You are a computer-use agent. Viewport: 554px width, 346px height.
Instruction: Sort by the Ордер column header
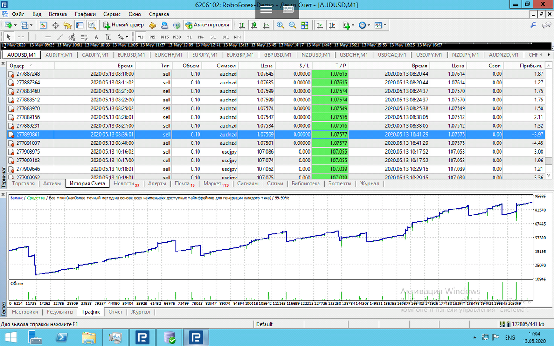pos(31,66)
